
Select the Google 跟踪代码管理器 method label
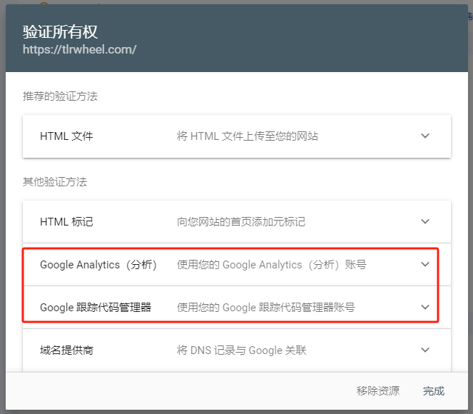coord(96,308)
